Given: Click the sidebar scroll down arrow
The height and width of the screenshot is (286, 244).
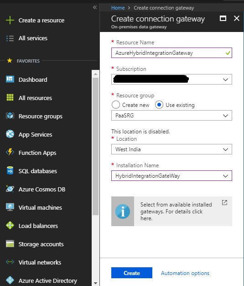Looking at the screenshot, I should (95, 283).
